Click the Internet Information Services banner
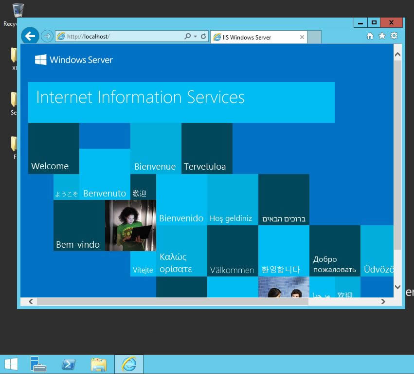 181,102
